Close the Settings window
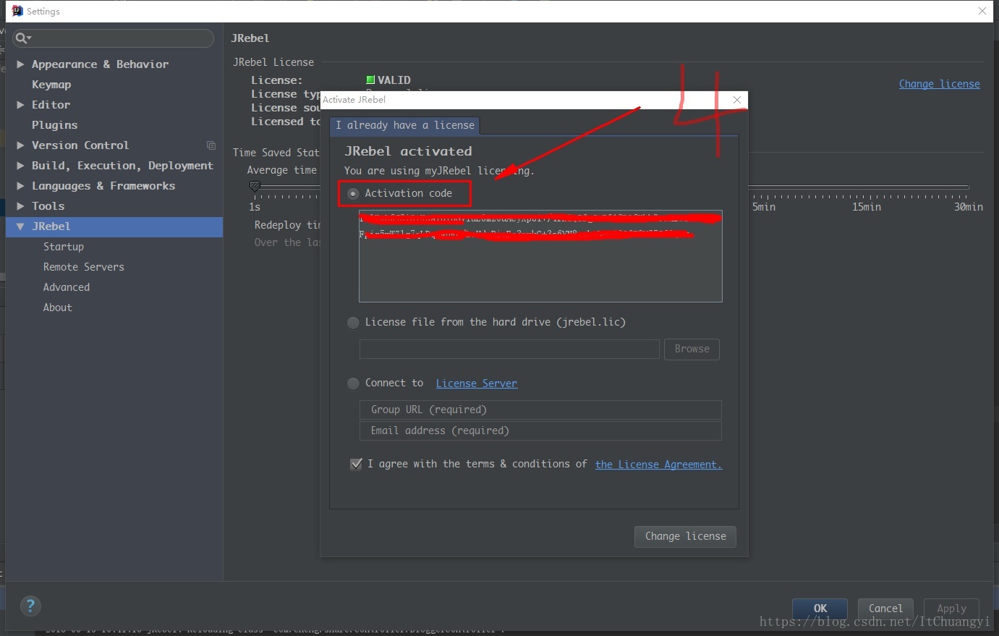The width and height of the screenshot is (999, 636). [982, 11]
